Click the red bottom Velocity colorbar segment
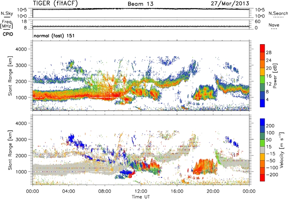This screenshot has height=199, width=288. 262,178
